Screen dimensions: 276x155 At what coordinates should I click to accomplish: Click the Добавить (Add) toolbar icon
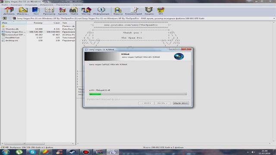[9, 11]
